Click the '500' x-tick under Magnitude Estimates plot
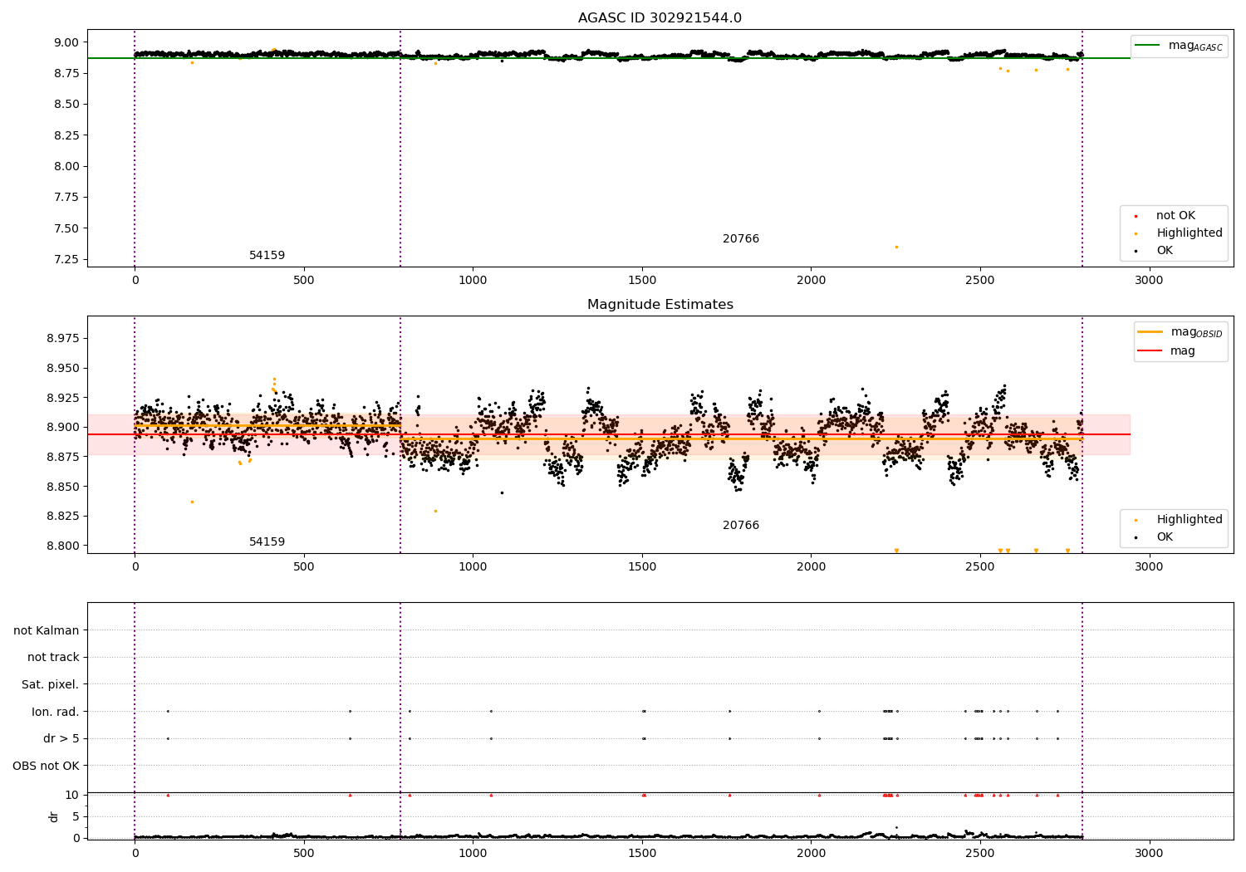 pyautogui.click(x=304, y=567)
